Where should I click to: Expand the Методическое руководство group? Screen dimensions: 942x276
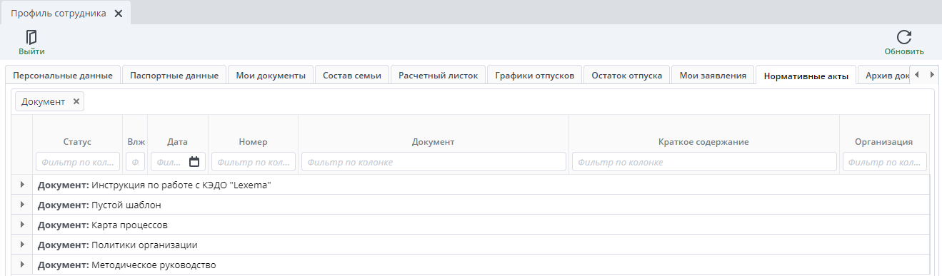(22, 265)
